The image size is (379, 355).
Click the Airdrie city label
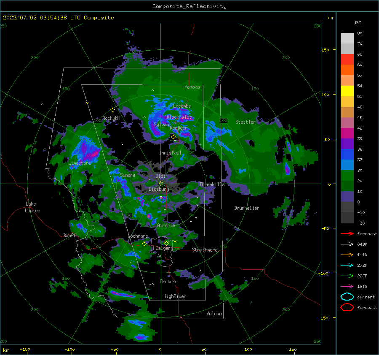(166, 225)
